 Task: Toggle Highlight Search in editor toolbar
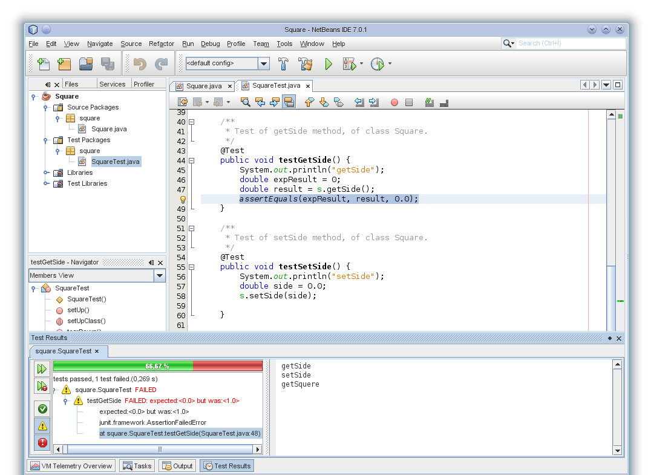[289, 102]
